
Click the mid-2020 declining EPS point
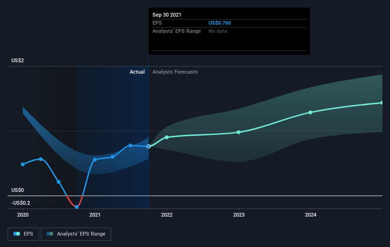(x=59, y=182)
